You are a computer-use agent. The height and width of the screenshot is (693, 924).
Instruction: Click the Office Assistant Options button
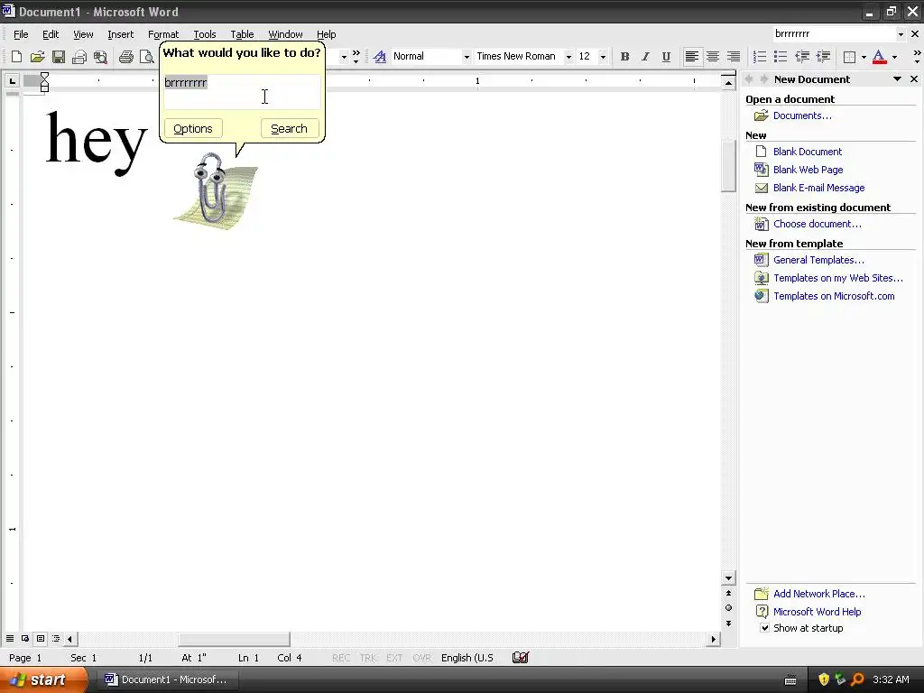[193, 128]
